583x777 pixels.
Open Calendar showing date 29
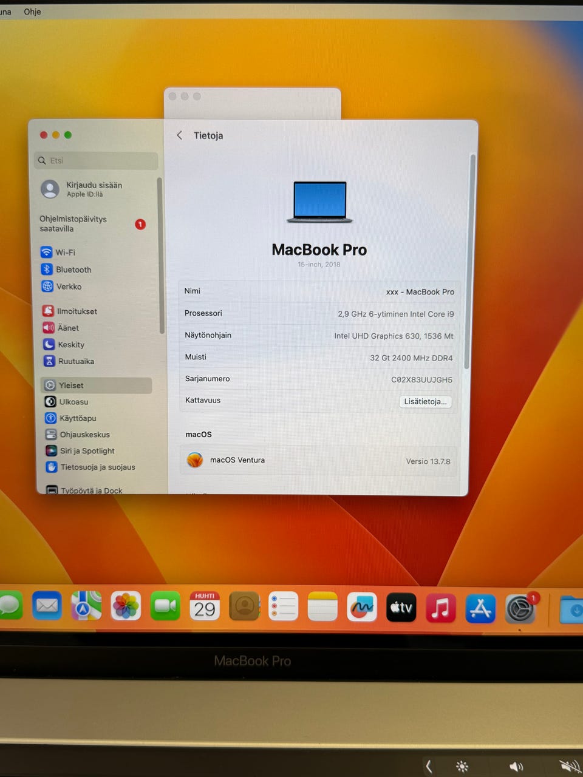coord(205,606)
